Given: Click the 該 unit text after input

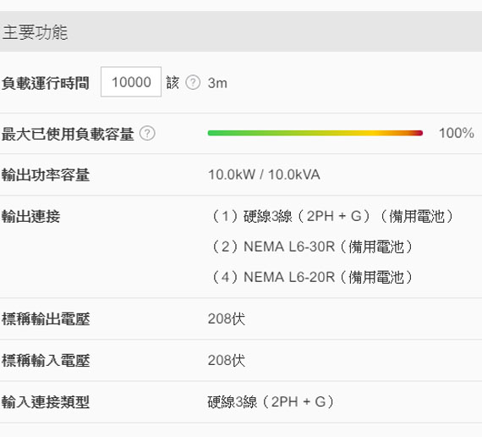Looking at the screenshot, I should click(173, 83).
